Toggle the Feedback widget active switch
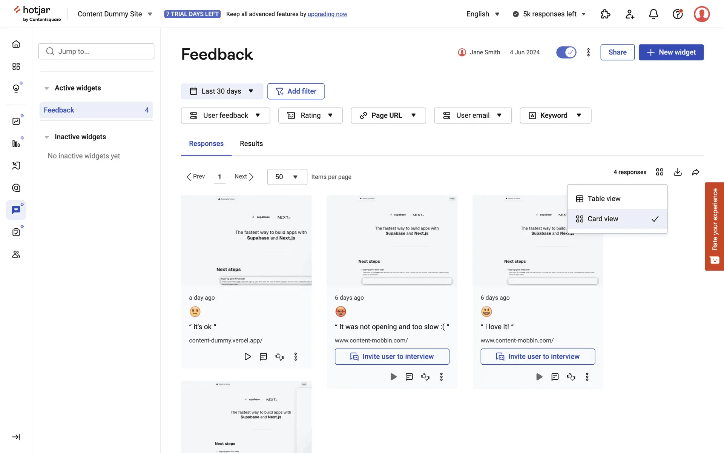724x453 pixels. (566, 52)
